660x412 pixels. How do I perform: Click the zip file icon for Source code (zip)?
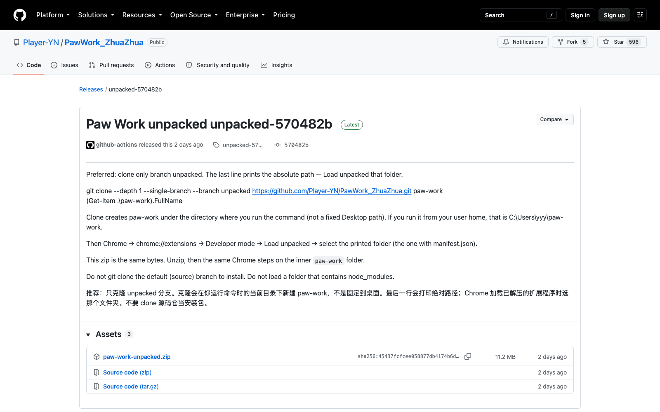point(97,372)
